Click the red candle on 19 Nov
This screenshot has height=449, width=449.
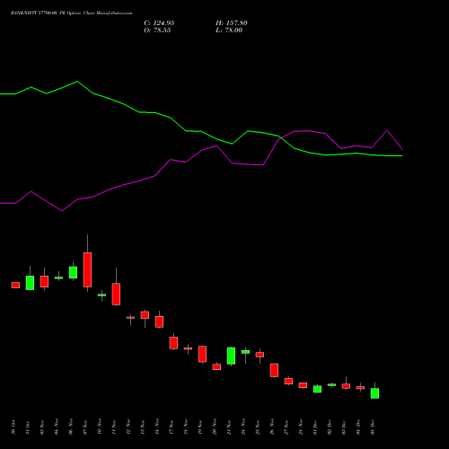coord(202,354)
